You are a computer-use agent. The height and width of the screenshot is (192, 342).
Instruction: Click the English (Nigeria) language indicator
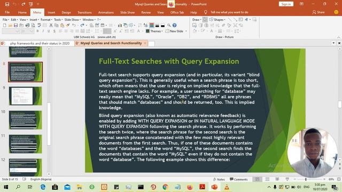pyautogui.click(x=41, y=179)
